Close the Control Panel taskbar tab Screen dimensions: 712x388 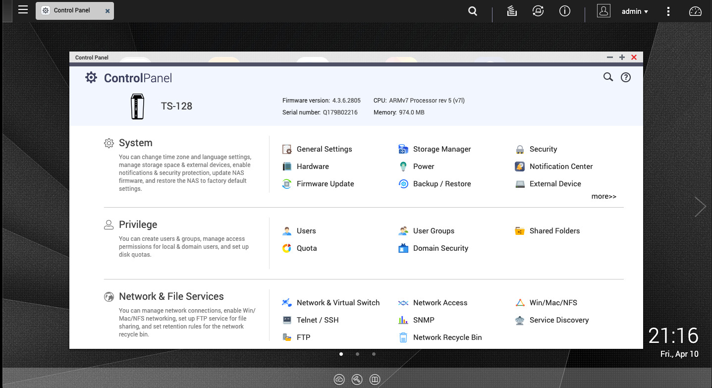tap(108, 11)
